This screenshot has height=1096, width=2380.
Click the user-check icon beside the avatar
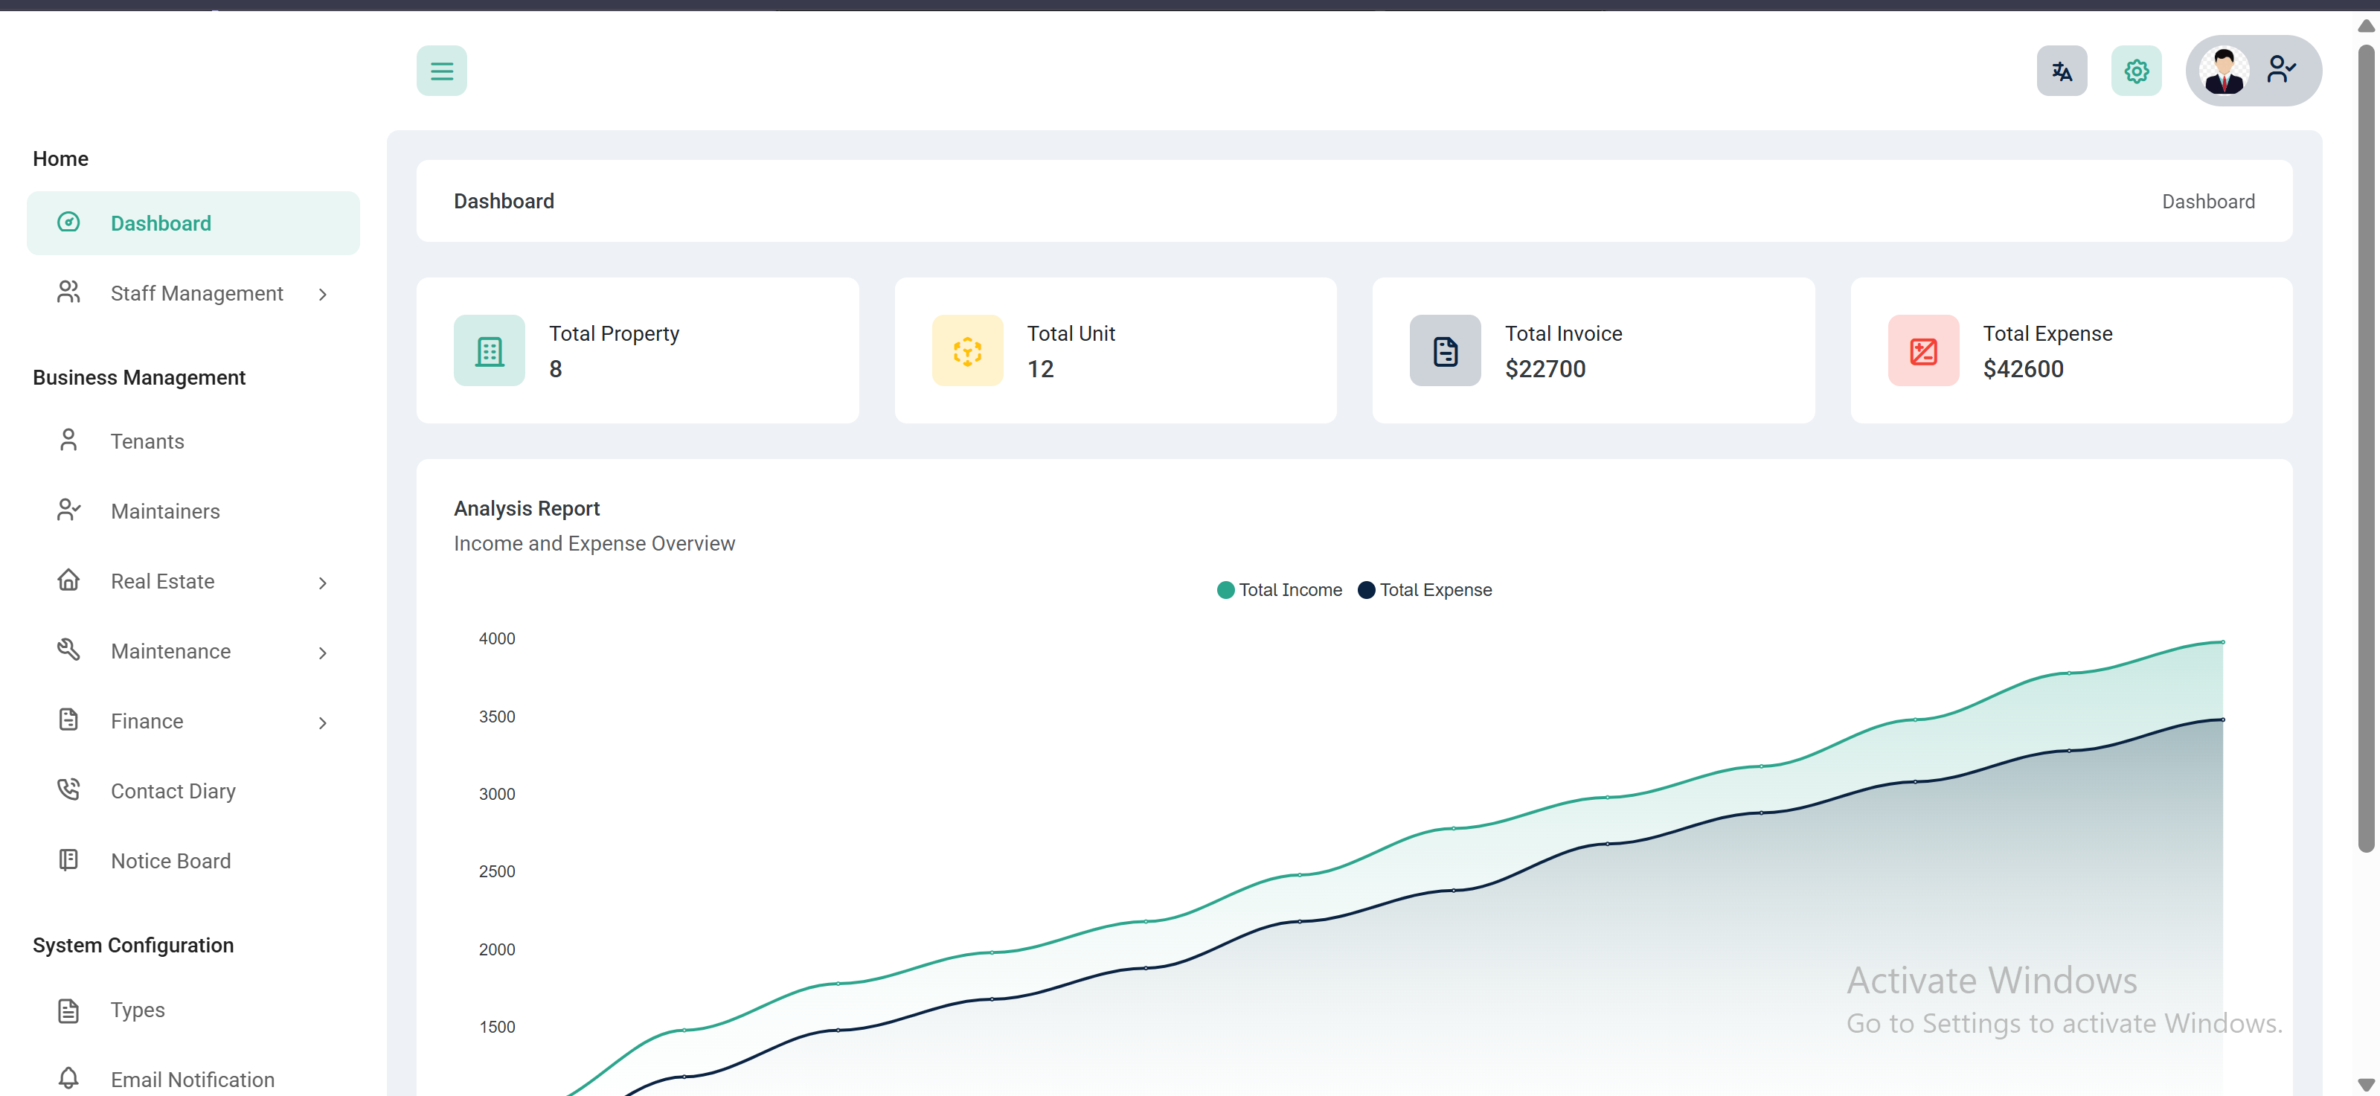click(2281, 69)
